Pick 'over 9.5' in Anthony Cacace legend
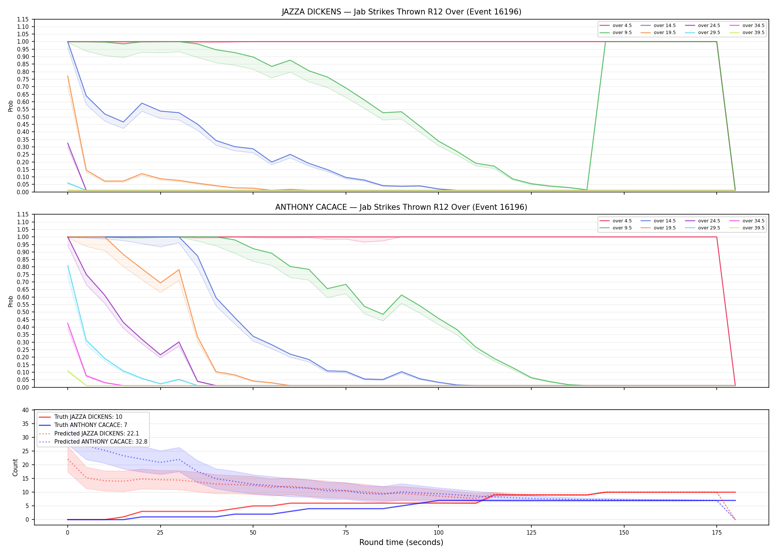777x555 pixels. pyautogui.click(x=615, y=228)
